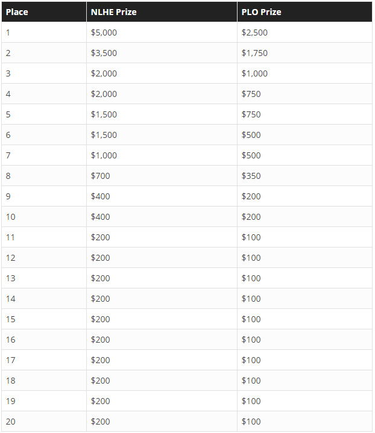
Task: Click the place 15 row number
Action: (10, 319)
